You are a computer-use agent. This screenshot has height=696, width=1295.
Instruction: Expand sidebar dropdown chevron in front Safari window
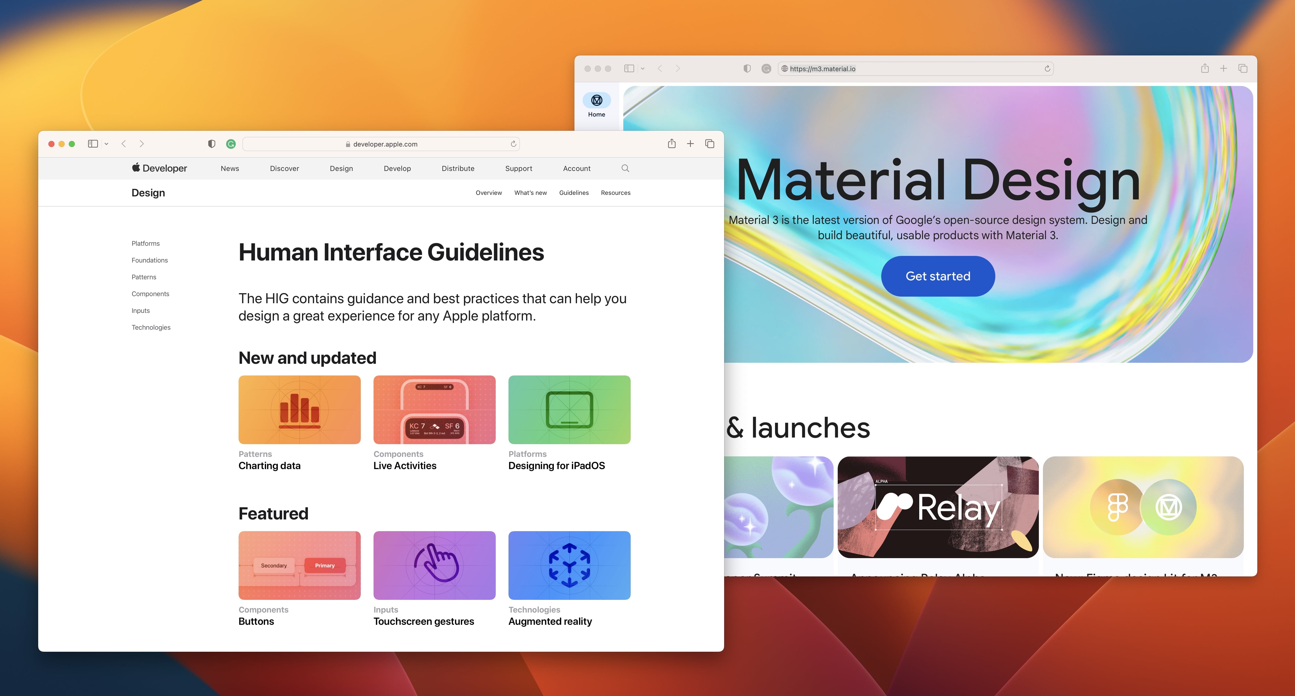tap(107, 144)
